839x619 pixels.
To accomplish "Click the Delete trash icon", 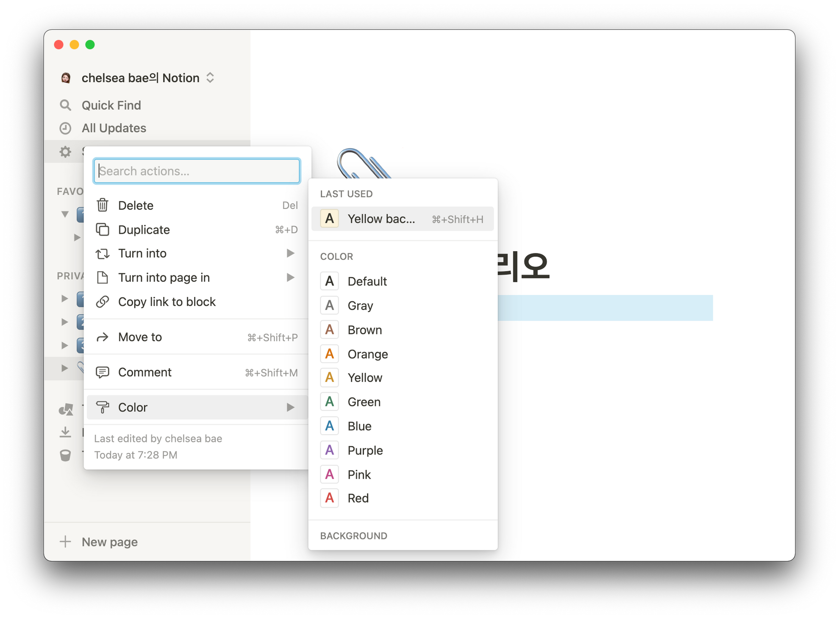I will (103, 205).
